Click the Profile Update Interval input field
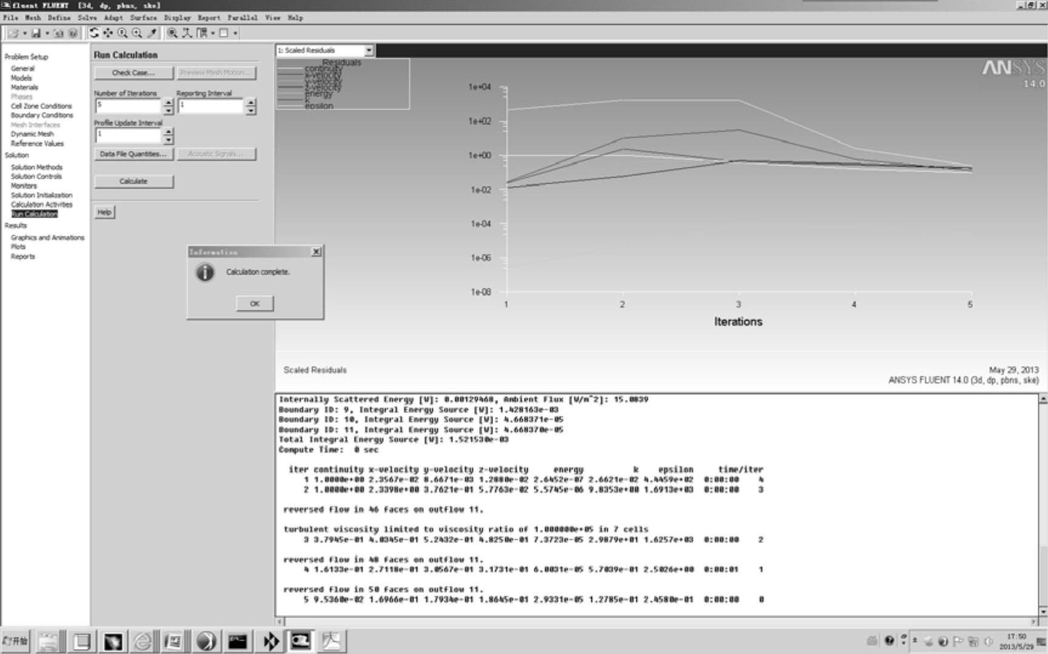 [129, 136]
